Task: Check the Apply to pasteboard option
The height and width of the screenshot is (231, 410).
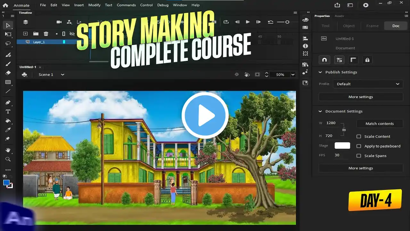Action: pos(359,146)
